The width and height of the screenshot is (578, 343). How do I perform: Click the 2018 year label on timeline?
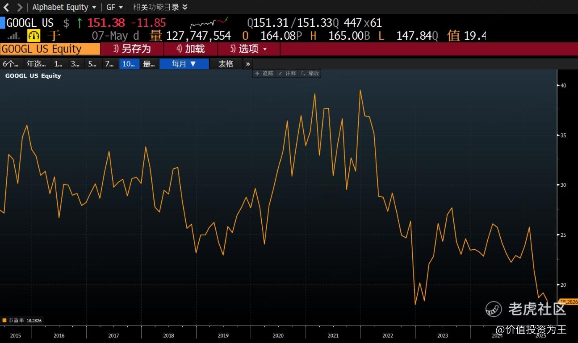tap(168, 335)
